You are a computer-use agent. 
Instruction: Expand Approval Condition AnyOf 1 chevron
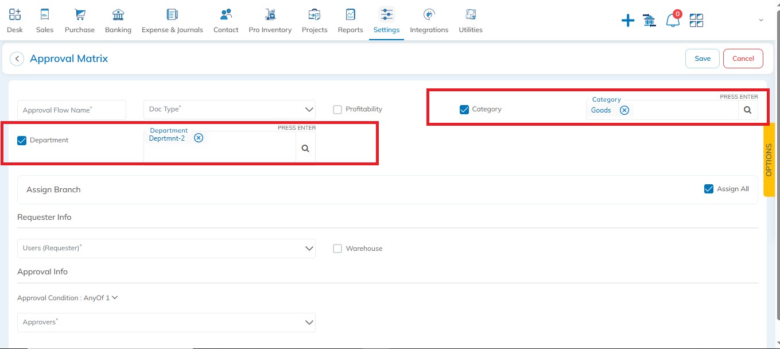pos(115,298)
